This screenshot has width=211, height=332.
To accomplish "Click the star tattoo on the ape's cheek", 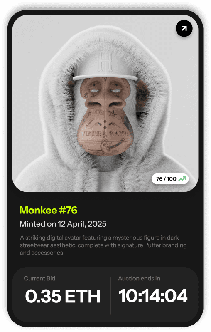I will pos(113,114).
